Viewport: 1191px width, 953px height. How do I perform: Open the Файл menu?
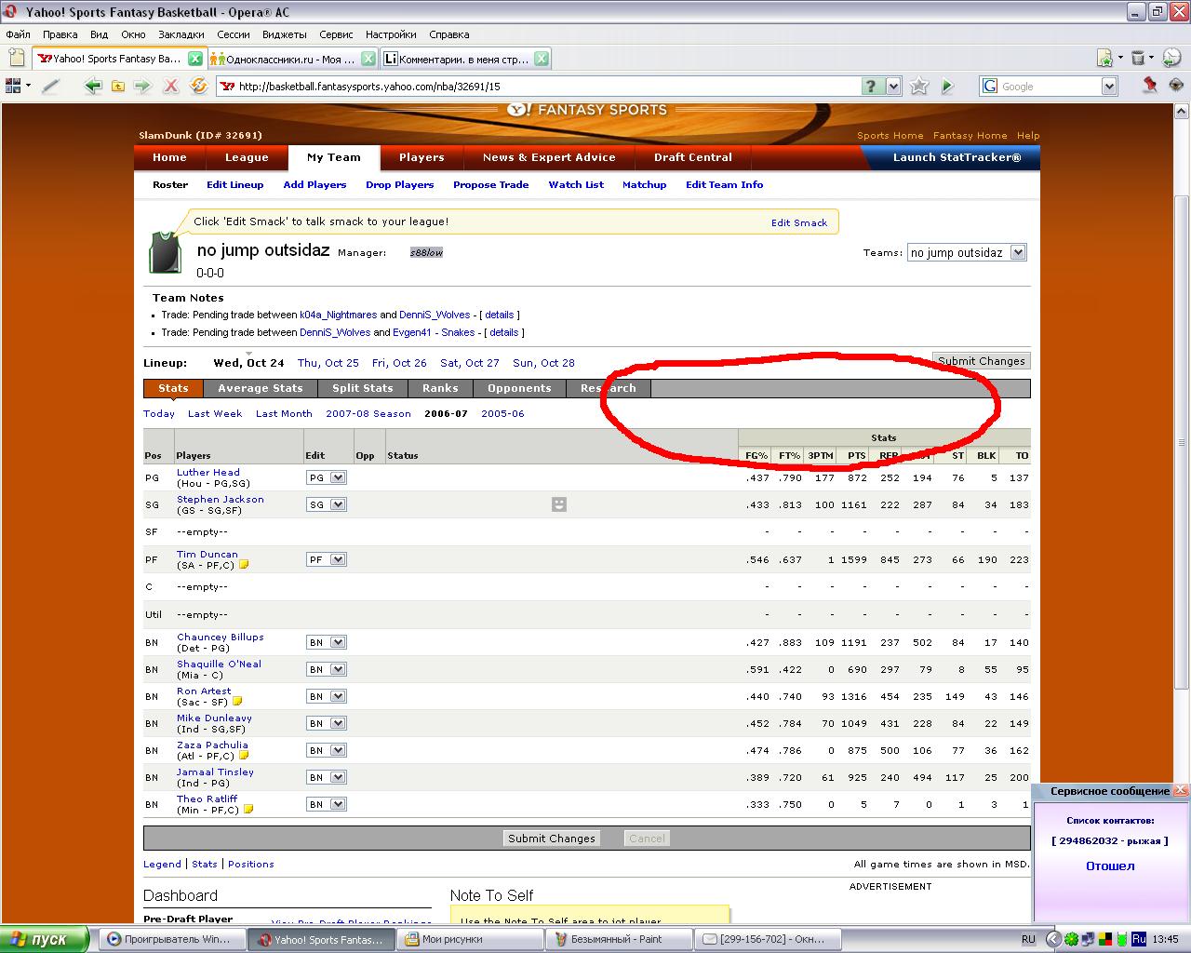[18, 34]
